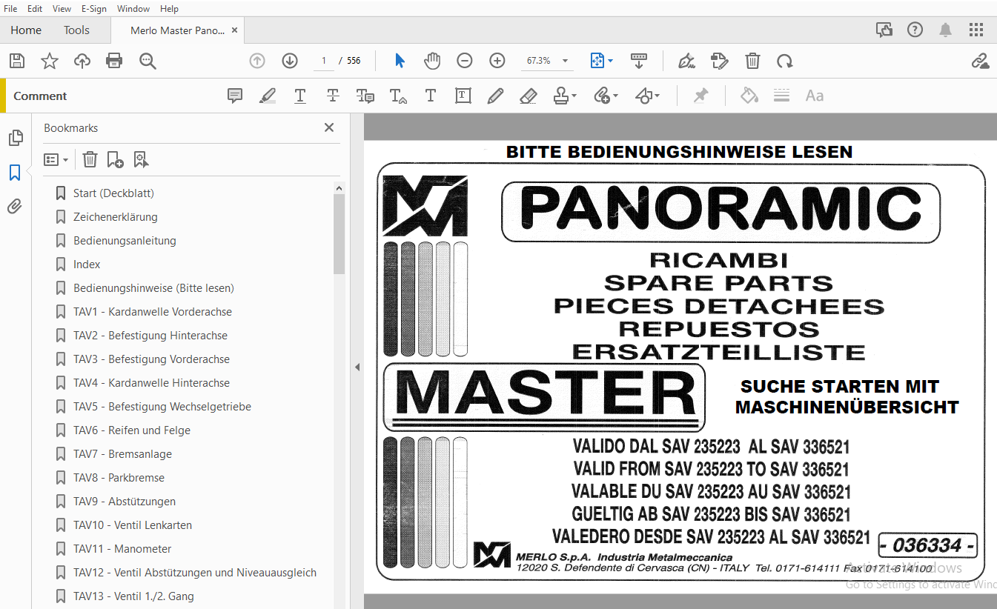Close the Merlo Master Pano document tab
This screenshot has height=609, width=997.
tap(235, 30)
